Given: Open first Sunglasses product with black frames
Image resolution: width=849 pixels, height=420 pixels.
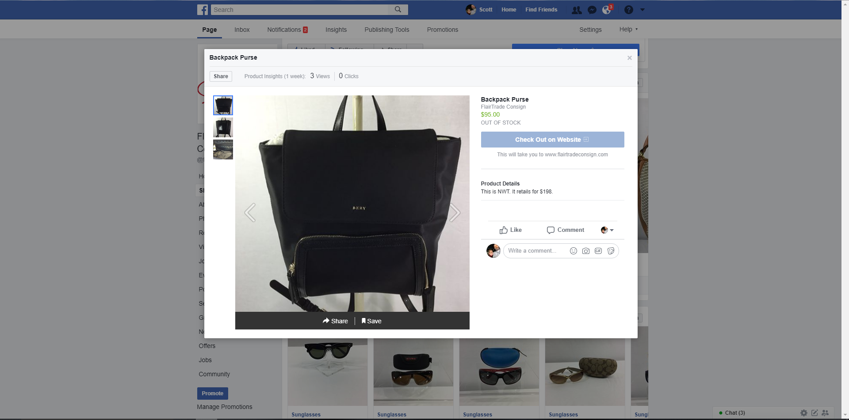Looking at the screenshot, I should (x=328, y=372).
